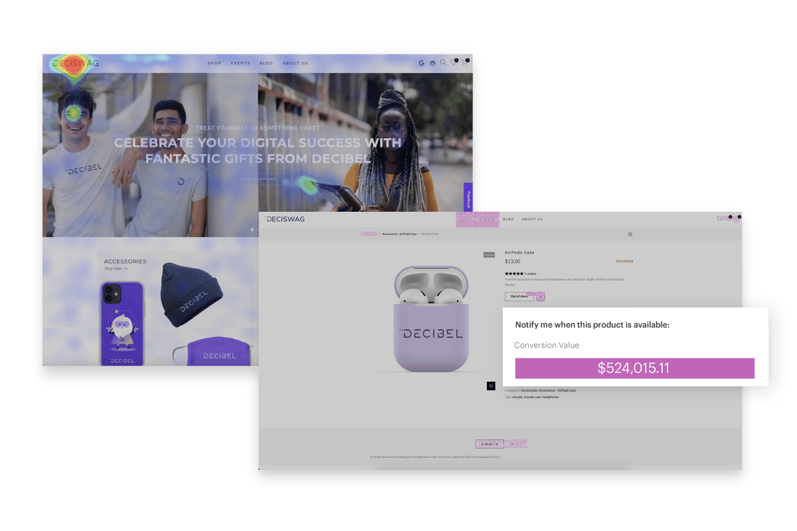Click the AirPods Case product title
Viewport: 797px width, 531px height.
click(x=519, y=252)
